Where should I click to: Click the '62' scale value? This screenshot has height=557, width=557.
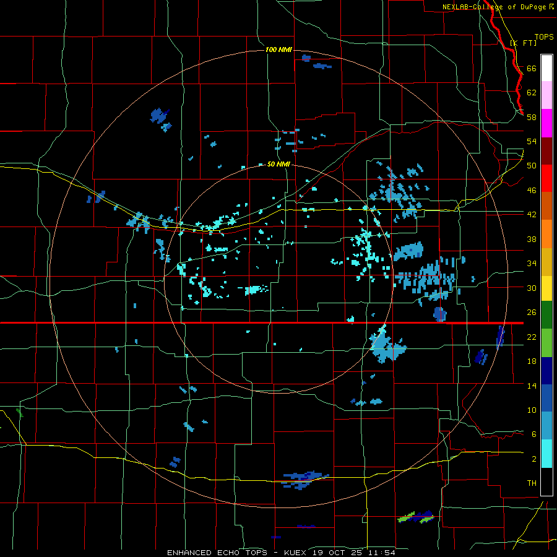(532, 93)
